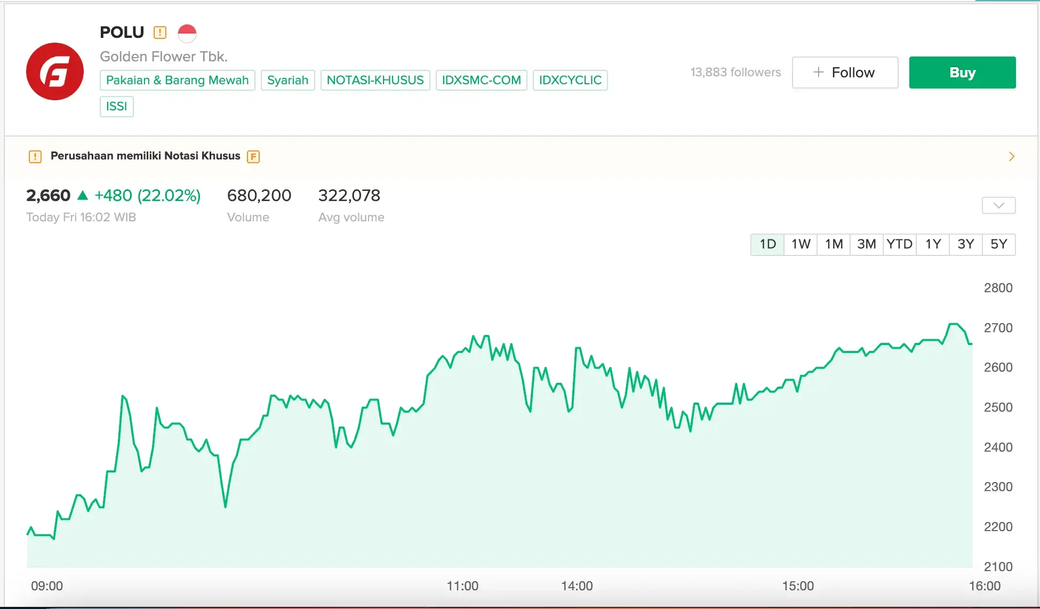
Task: Click the green price-up triangle indicator
Action: click(x=83, y=195)
